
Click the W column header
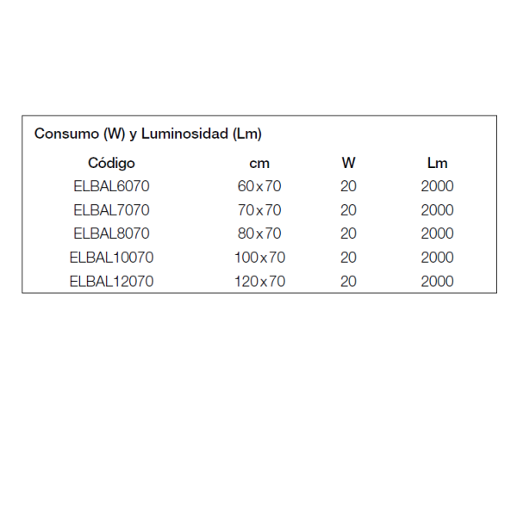point(348,163)
